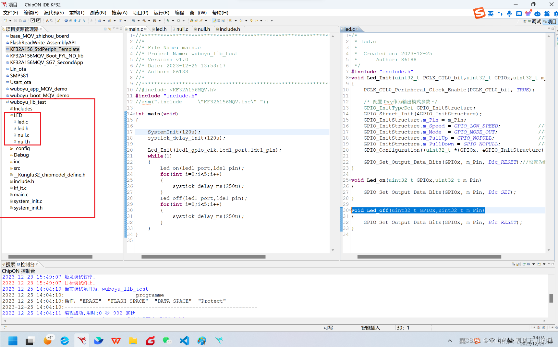
Task: Toggle pin console button
Action: (524, 264)
